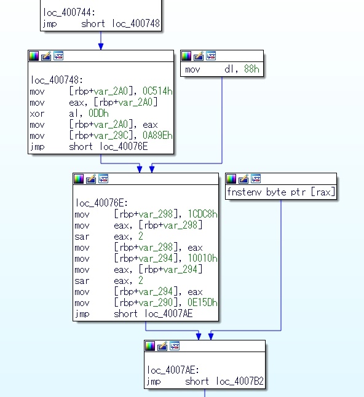This screenshot has height=397, width=364.
Task: Click color icon of loc_4007AE node
Action: tap(149, 346)
